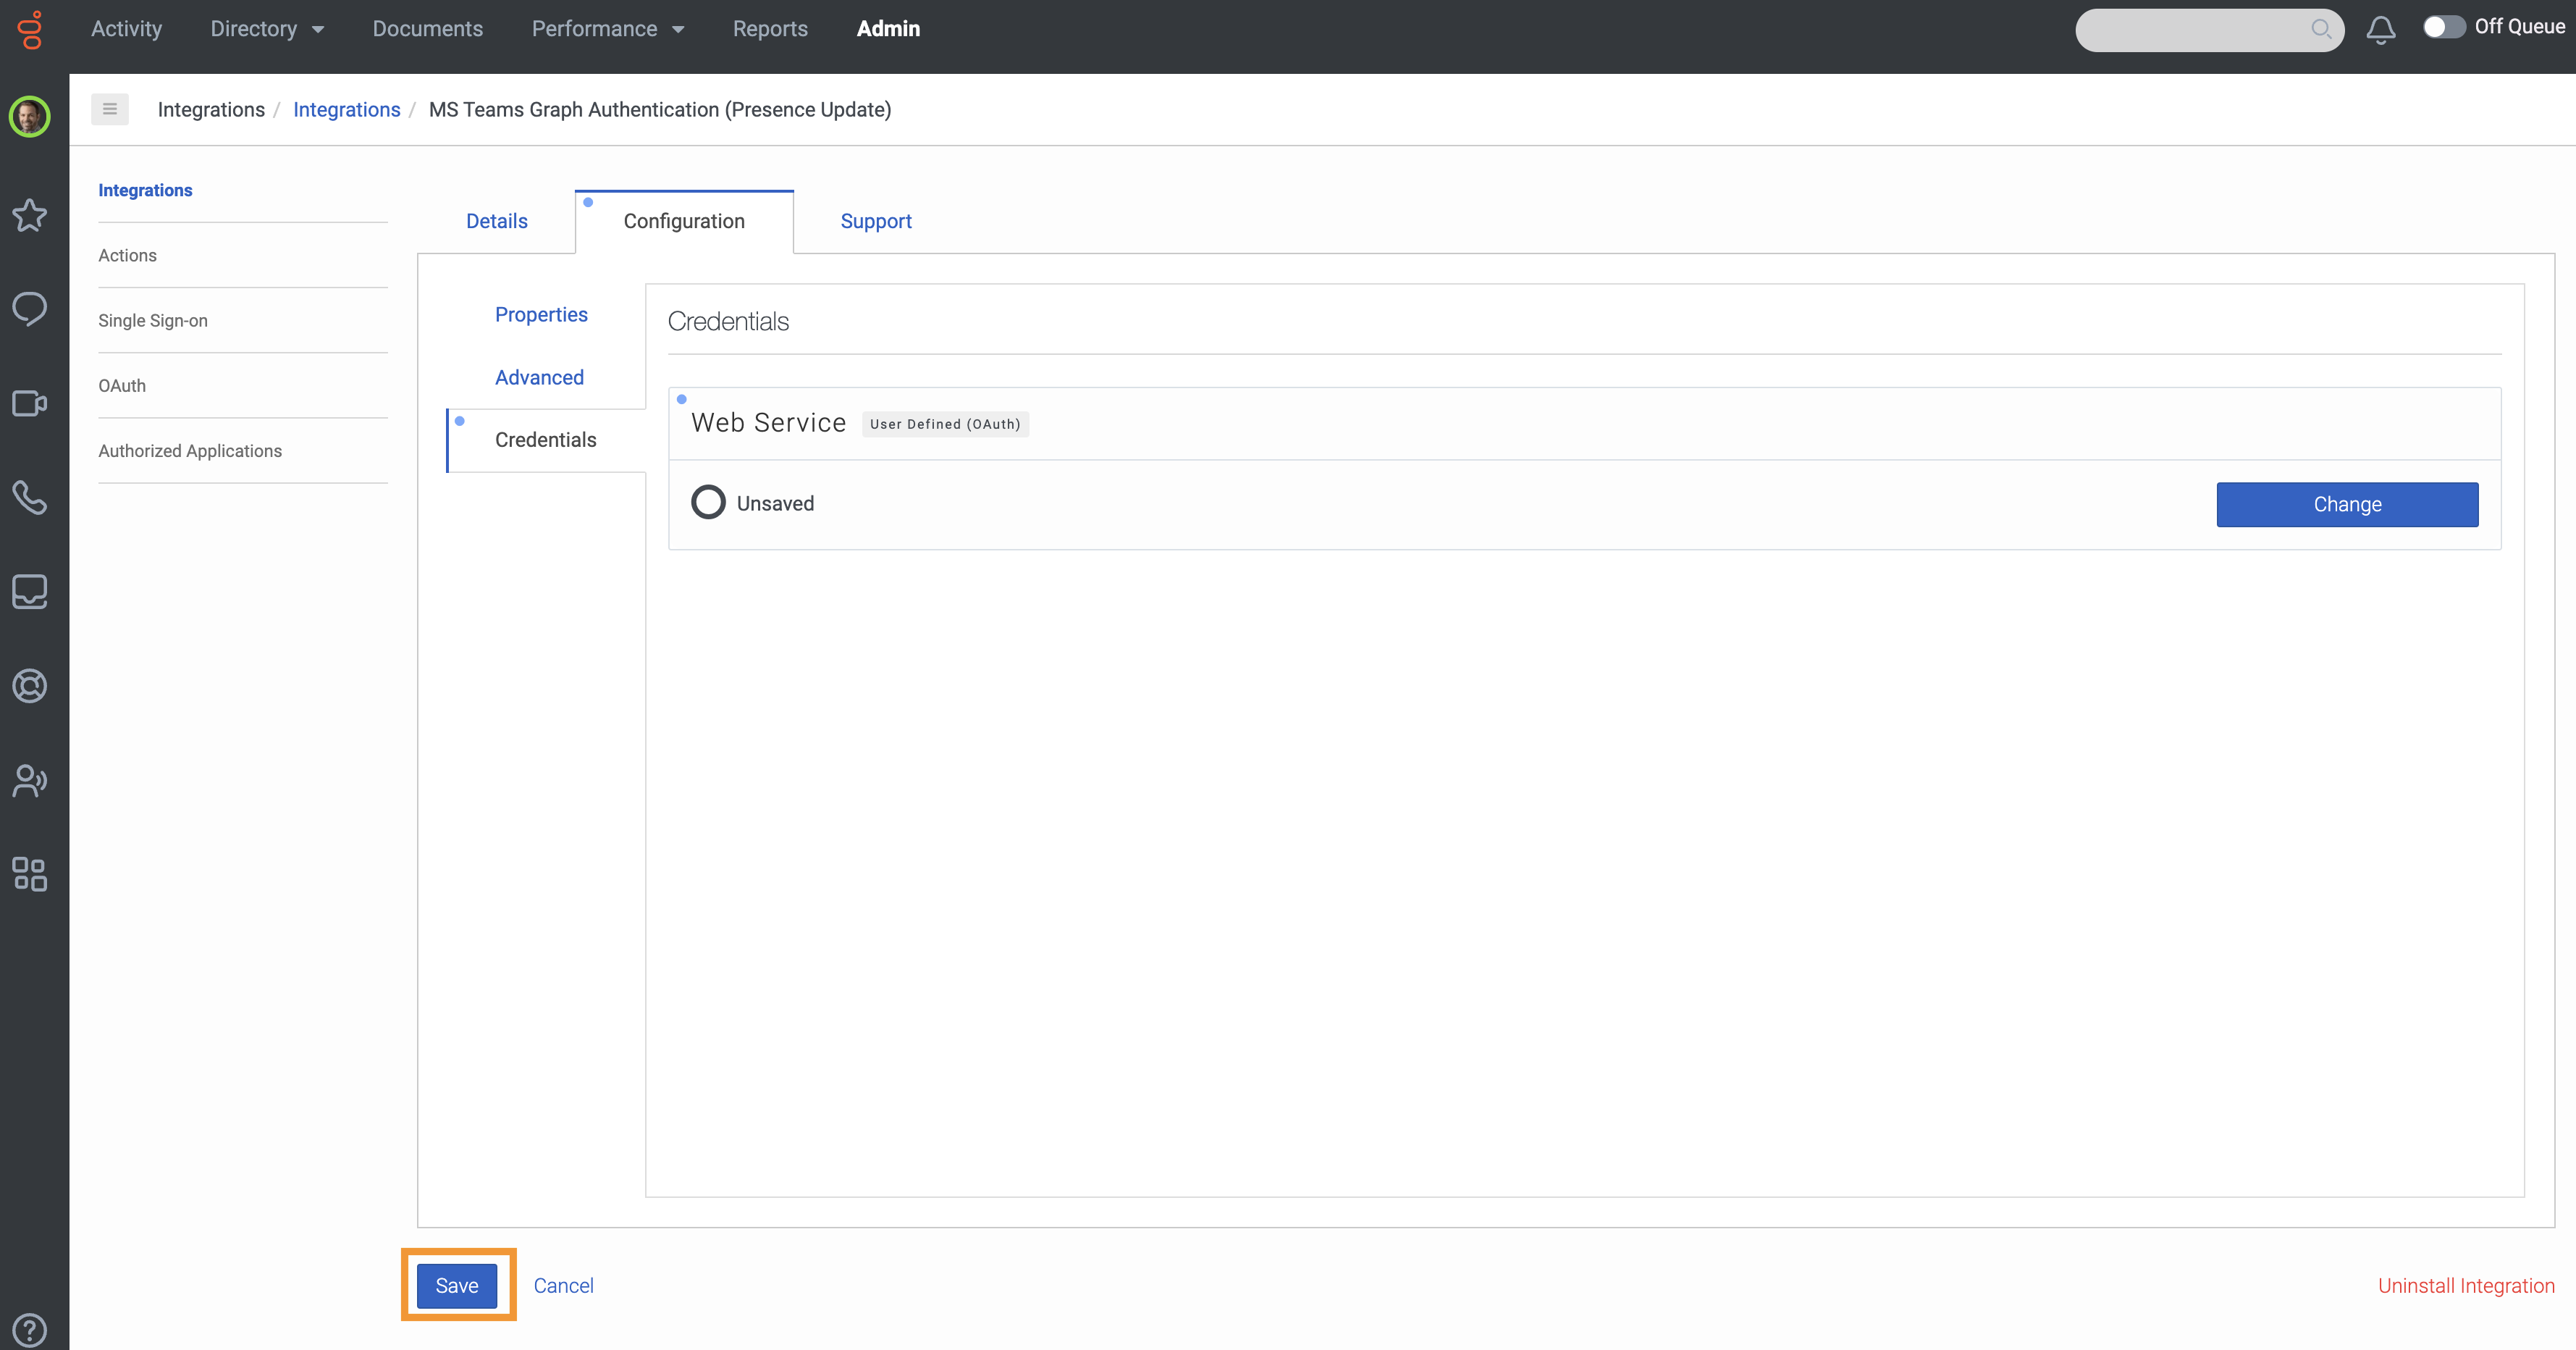Switch to the Details tab
Screen dimensions: 2576x1350
coord(496,221)
